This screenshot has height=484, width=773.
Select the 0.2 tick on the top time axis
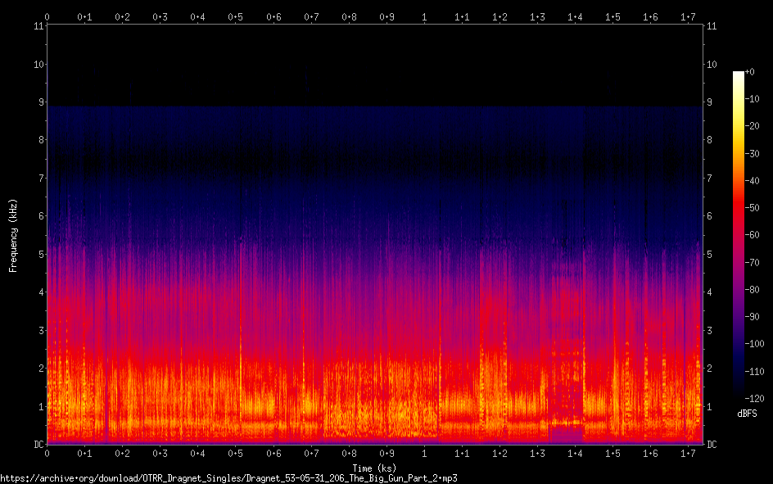123,16
